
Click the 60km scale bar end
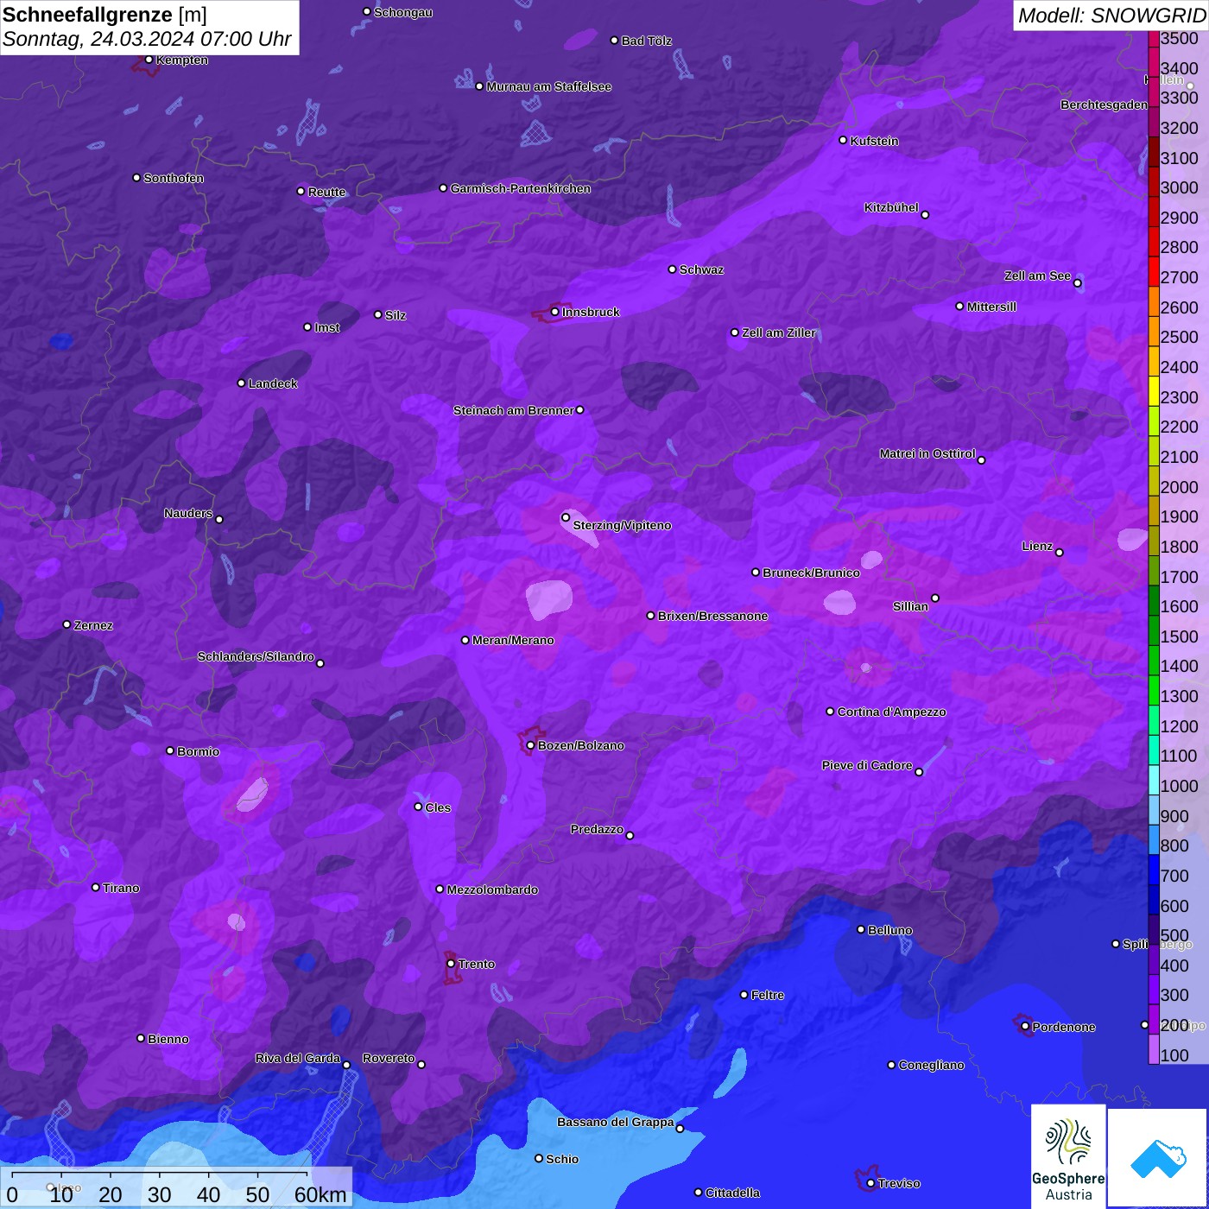point(307,1174)
